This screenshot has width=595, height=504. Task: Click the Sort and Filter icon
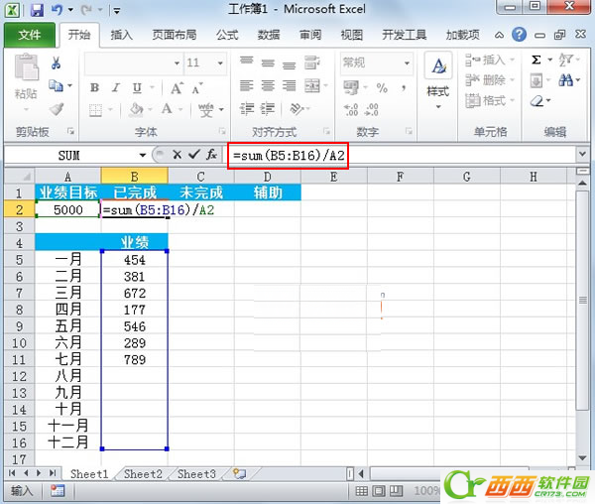(565, 60)
